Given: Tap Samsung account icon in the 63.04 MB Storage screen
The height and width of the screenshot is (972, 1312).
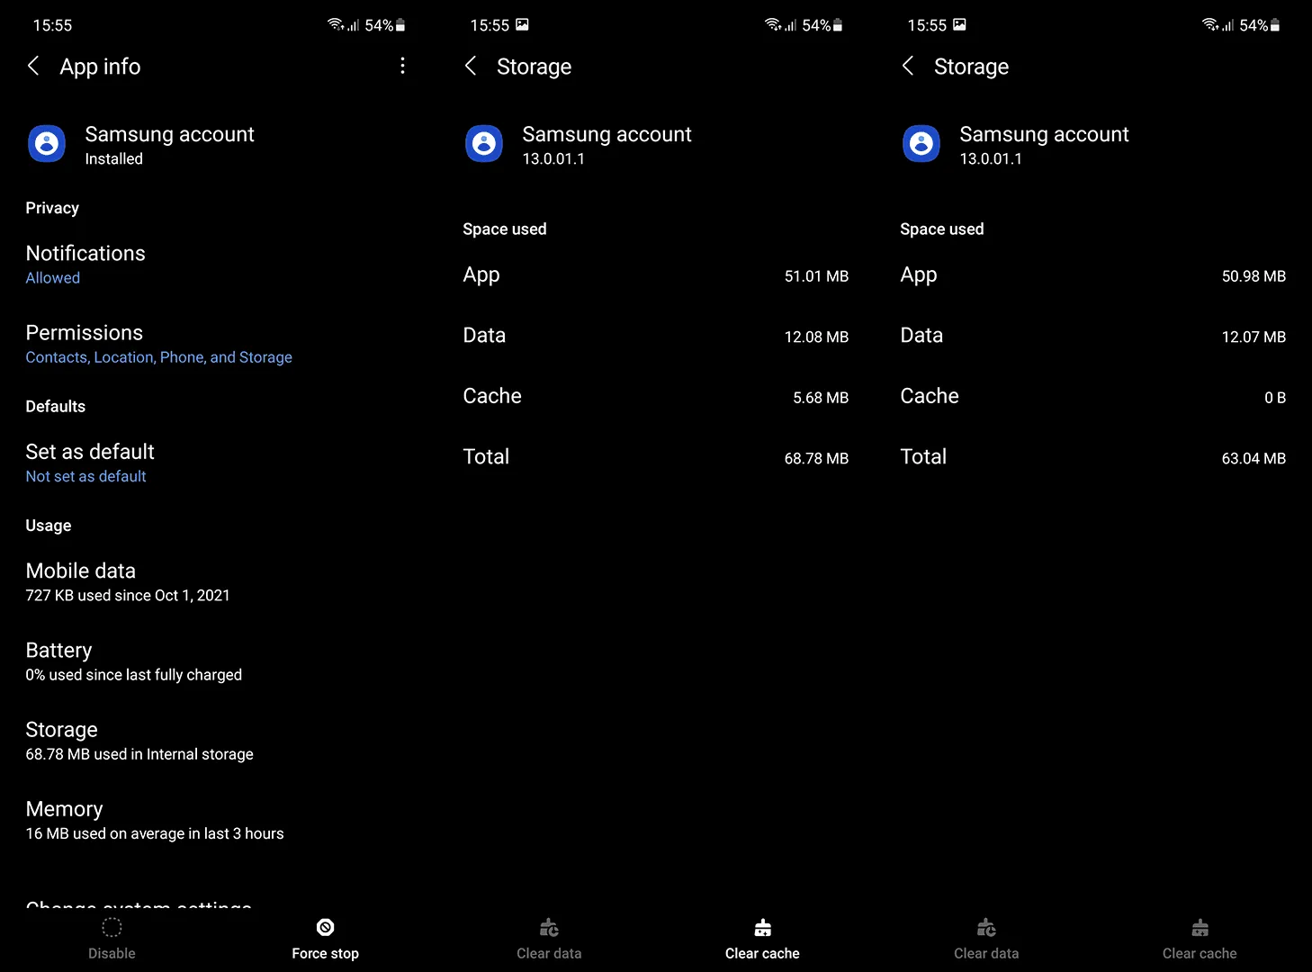Looking at the screenshot, I should (x=921, y=144).
